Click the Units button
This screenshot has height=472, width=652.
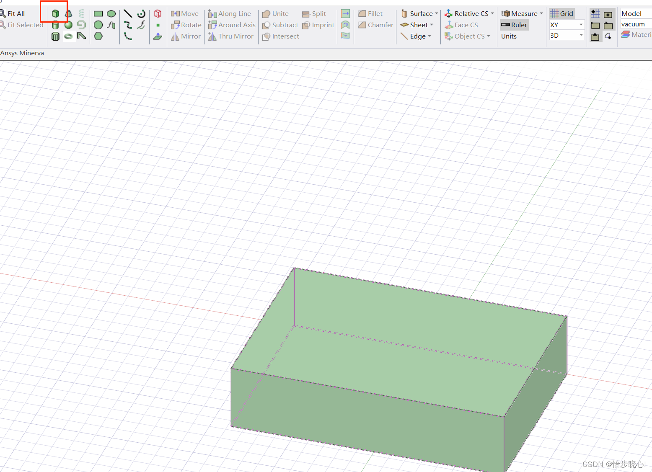(509, 36)
